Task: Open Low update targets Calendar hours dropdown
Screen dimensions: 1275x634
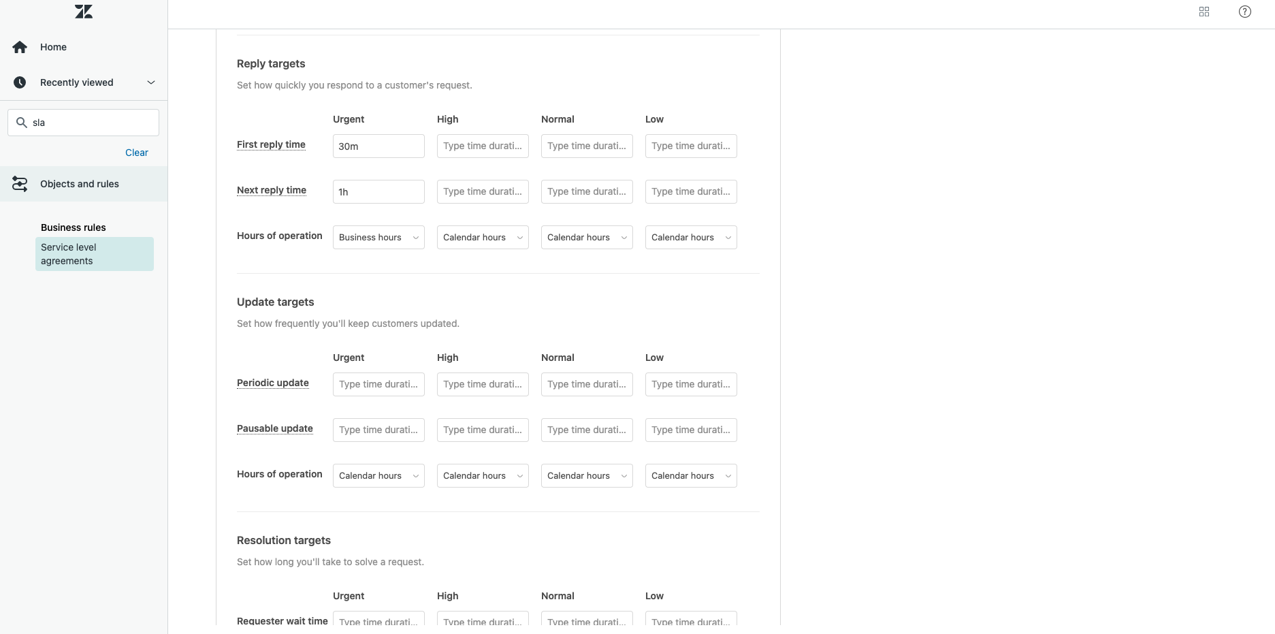Action: (691, 476)
